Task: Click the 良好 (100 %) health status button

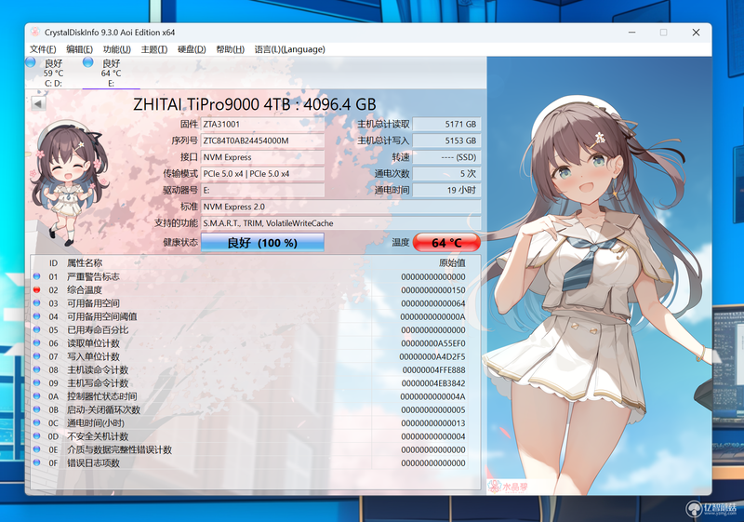Action: (x=262, y=243)
